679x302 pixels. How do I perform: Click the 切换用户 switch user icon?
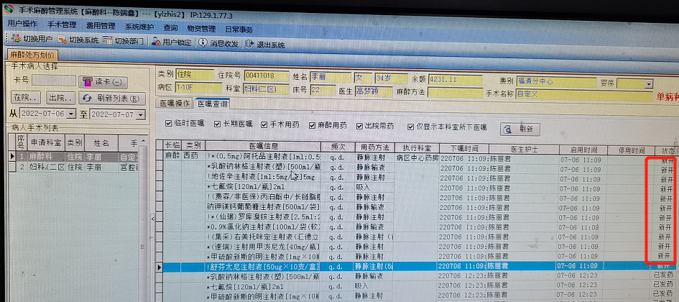click(17, 39)
